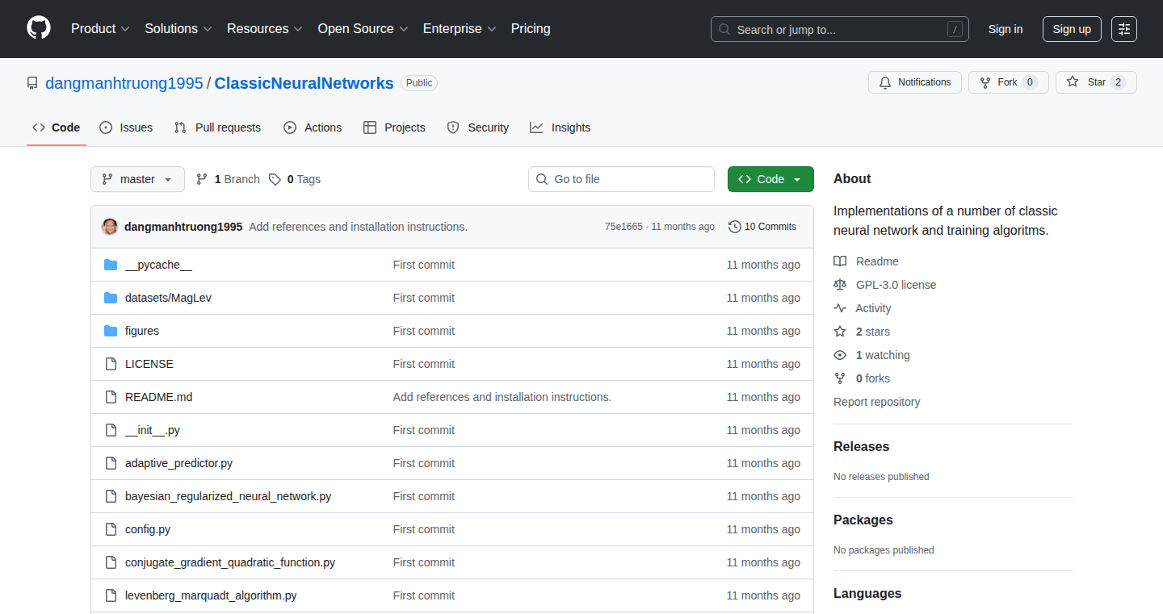Go to the Pricing page

(531, 28)
